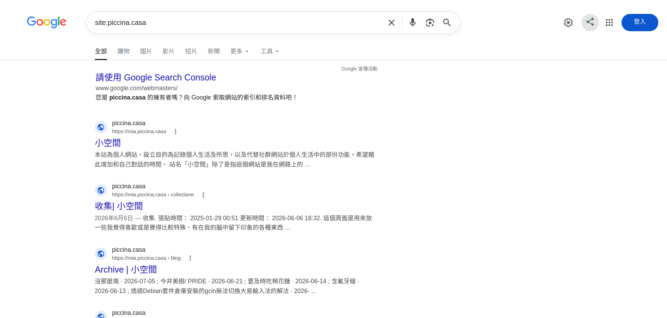Select the 全部 tab

(101, 51)
